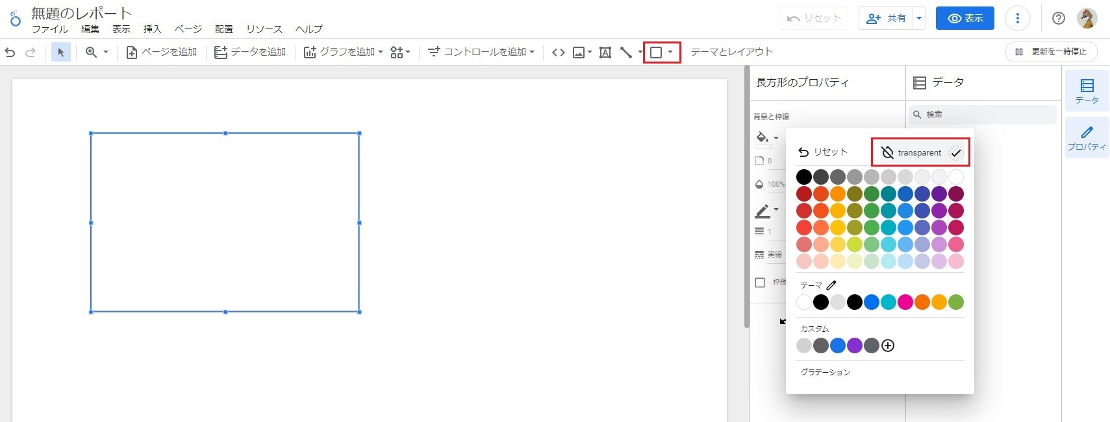Open the 表示 menu in menu bar

tap(121, 29)
